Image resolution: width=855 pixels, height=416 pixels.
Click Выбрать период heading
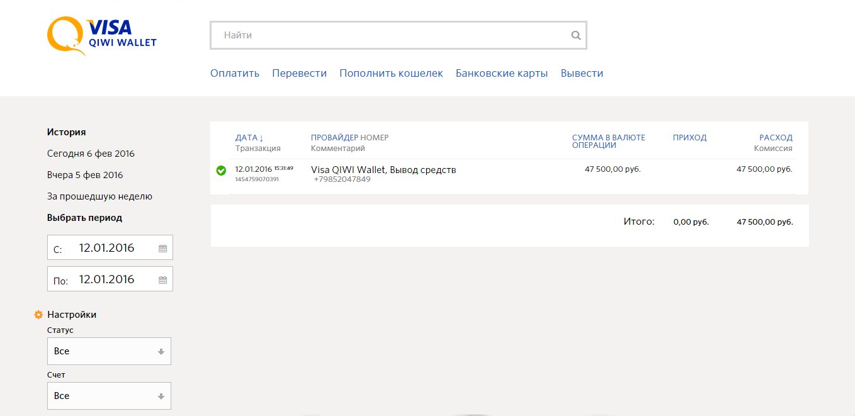click(x=84, y=218)
